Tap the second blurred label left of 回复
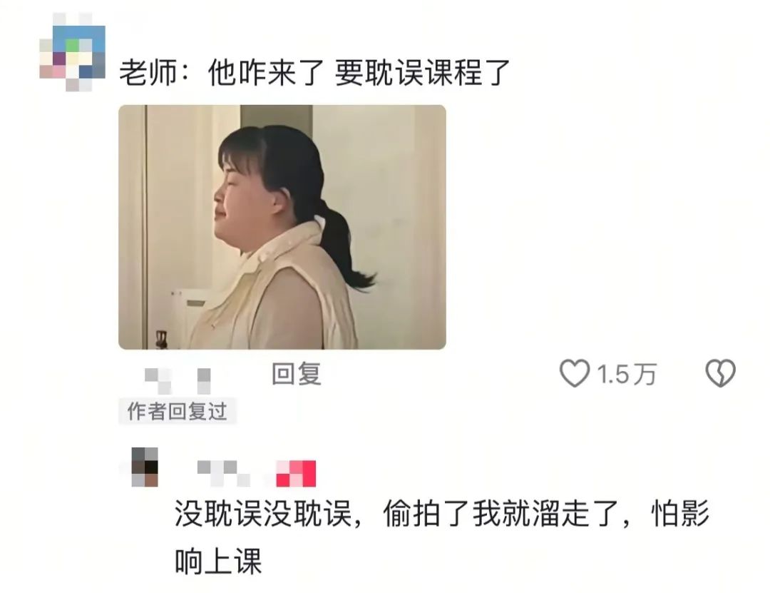This screenshot has height=593, width=770. click(204, 381)
